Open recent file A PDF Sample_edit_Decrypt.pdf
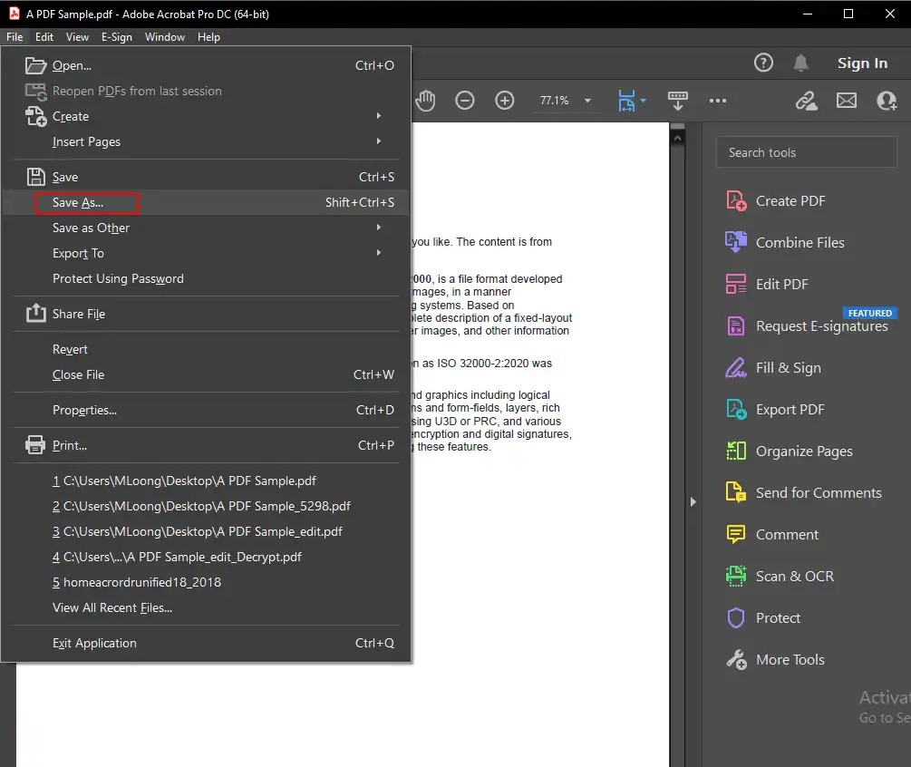This screenshot has width=911, height=767. (207, 557)
